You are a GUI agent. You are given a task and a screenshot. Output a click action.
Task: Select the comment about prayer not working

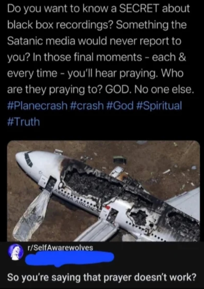(x=101, y=277)
